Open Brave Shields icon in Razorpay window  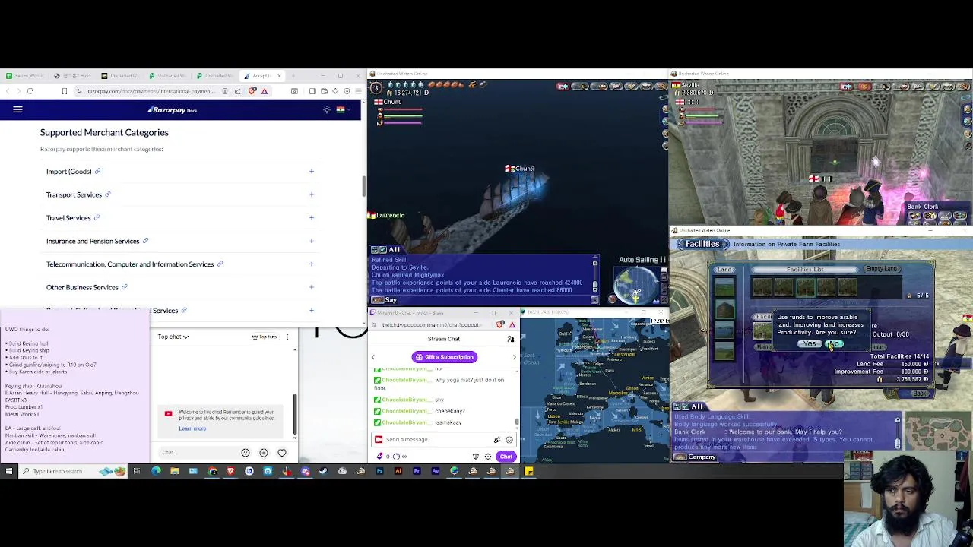252,91
